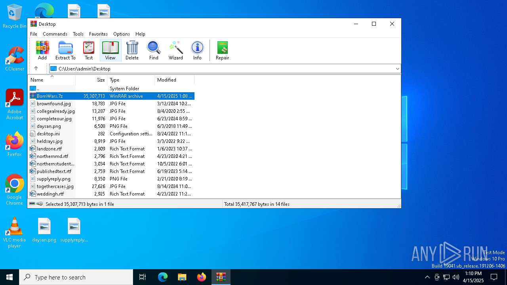Open the File menu
The image size is (507, 285).
coord(34,34)
